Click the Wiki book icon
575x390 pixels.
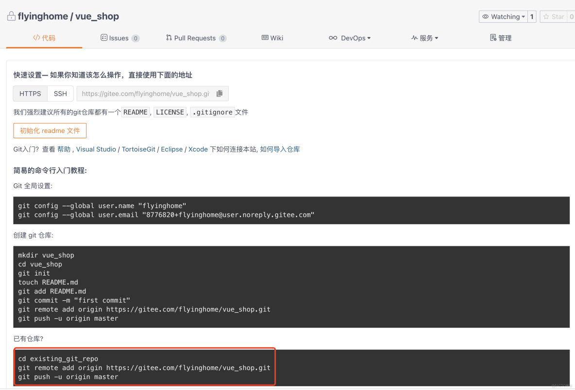point(265,38)
